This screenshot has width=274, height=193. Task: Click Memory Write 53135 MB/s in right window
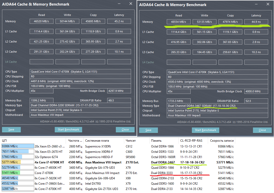pyautogui.click(x=205, y=22)
